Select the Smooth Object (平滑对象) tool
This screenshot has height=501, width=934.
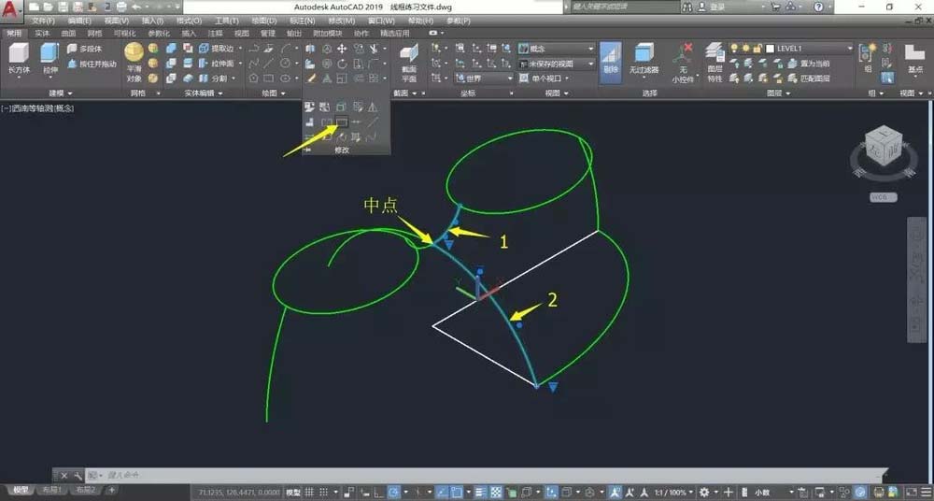134,63
